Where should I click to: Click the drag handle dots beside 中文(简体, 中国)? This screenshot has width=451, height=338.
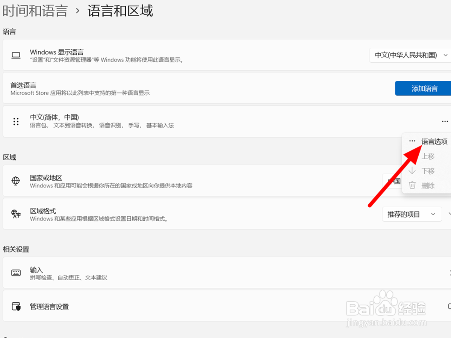click(x=15, y=121)
